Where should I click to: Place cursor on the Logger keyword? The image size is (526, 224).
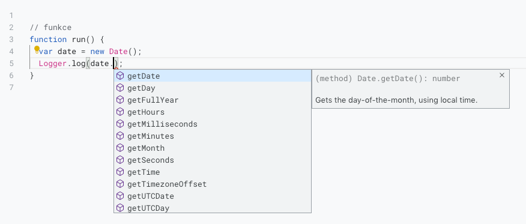[53, 64]
